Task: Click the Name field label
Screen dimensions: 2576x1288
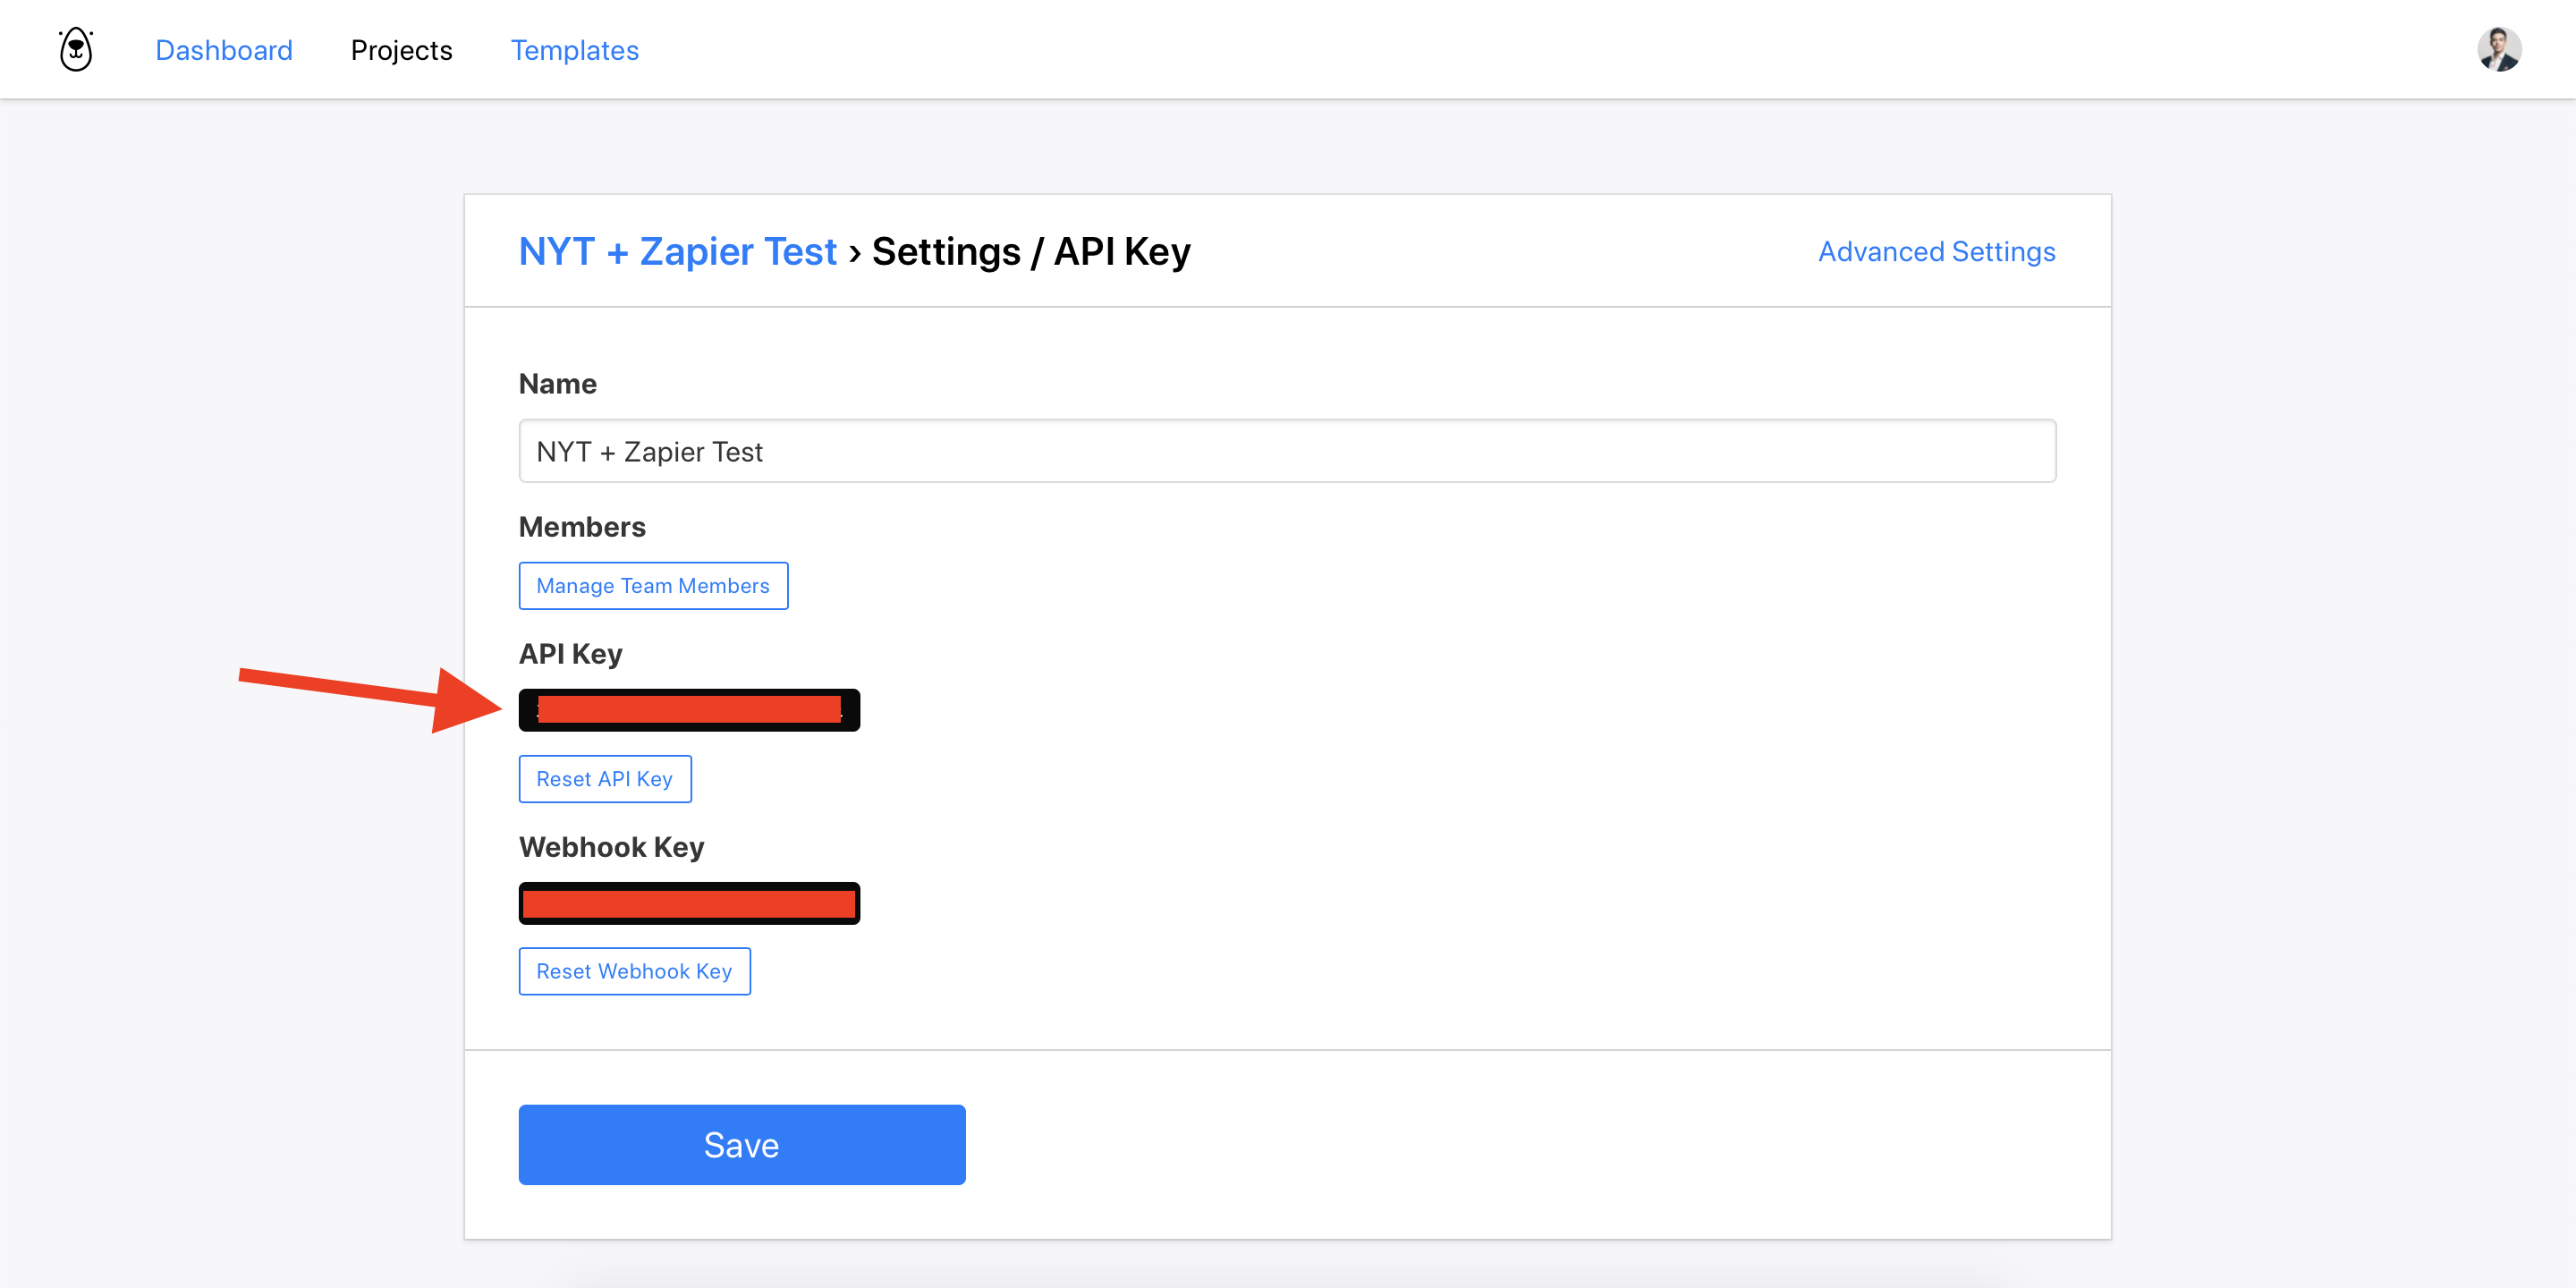Action: tap(557, 384)
